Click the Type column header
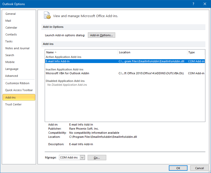 click(196, 52)
